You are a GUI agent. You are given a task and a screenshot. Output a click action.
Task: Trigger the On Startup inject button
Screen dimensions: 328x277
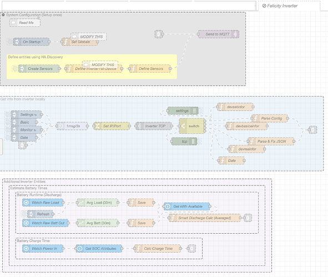click(9, 42)
